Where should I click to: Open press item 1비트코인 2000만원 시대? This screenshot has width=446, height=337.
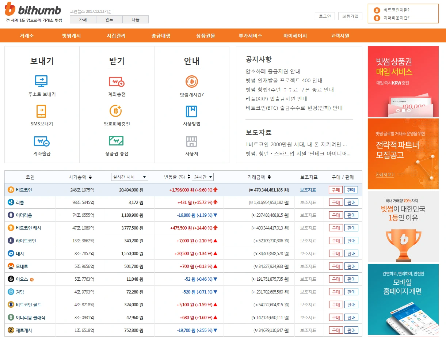296,144
